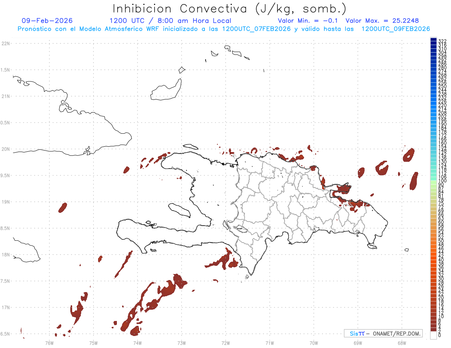The height and width of the screenshot is (348, 451).
Task: Click the "7.5N" latitude label
Action: coord(5,281)
